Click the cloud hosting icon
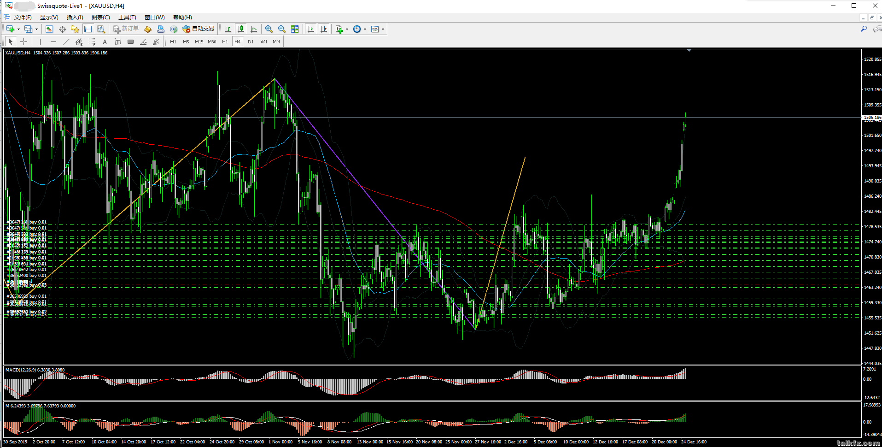The height and width of the screenshot is (448, 882). 161,29
